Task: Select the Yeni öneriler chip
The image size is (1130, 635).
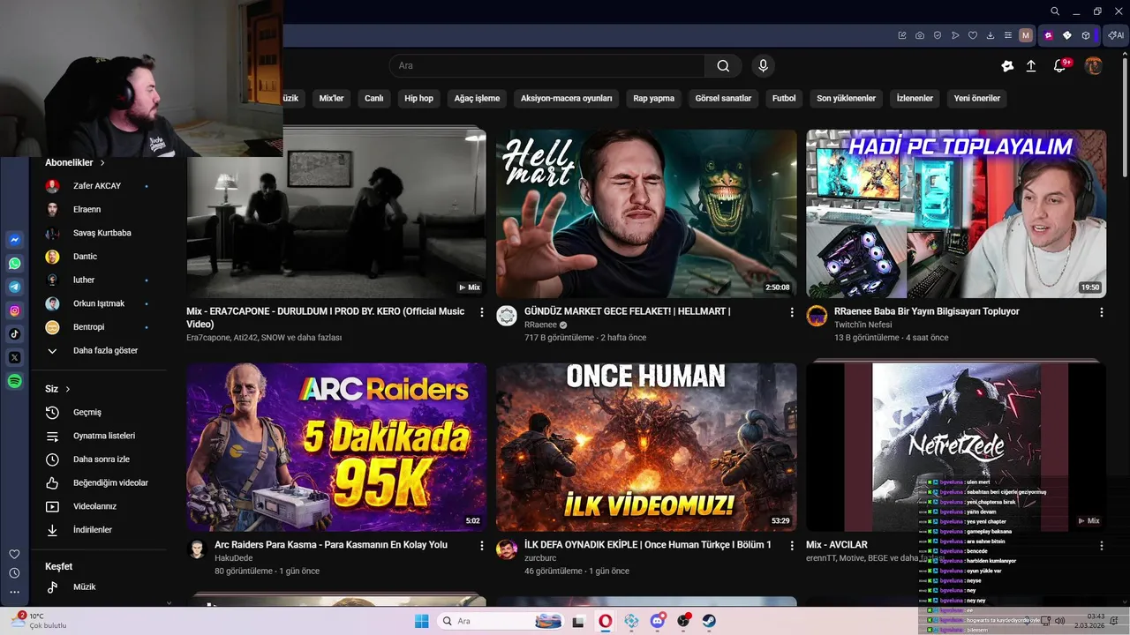Action: tap(976, 99)
